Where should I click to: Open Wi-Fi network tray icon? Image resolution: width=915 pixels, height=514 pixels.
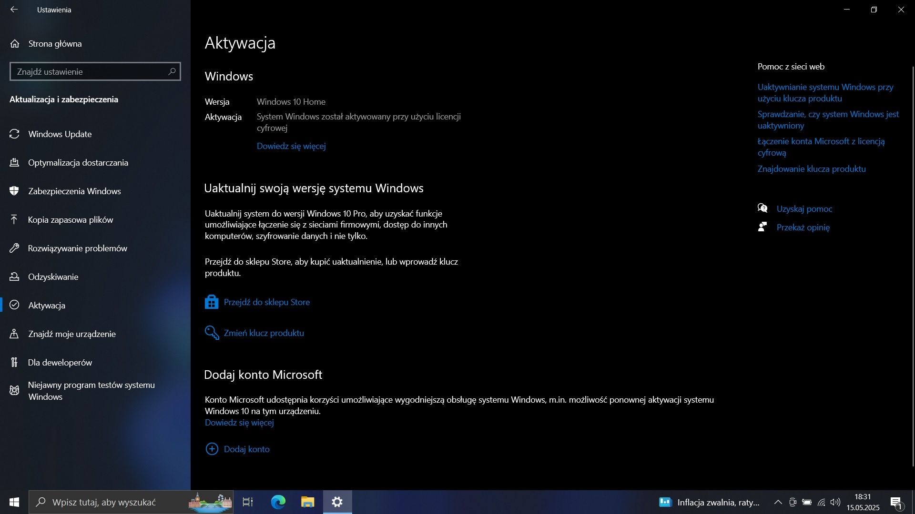coord(821,502)
